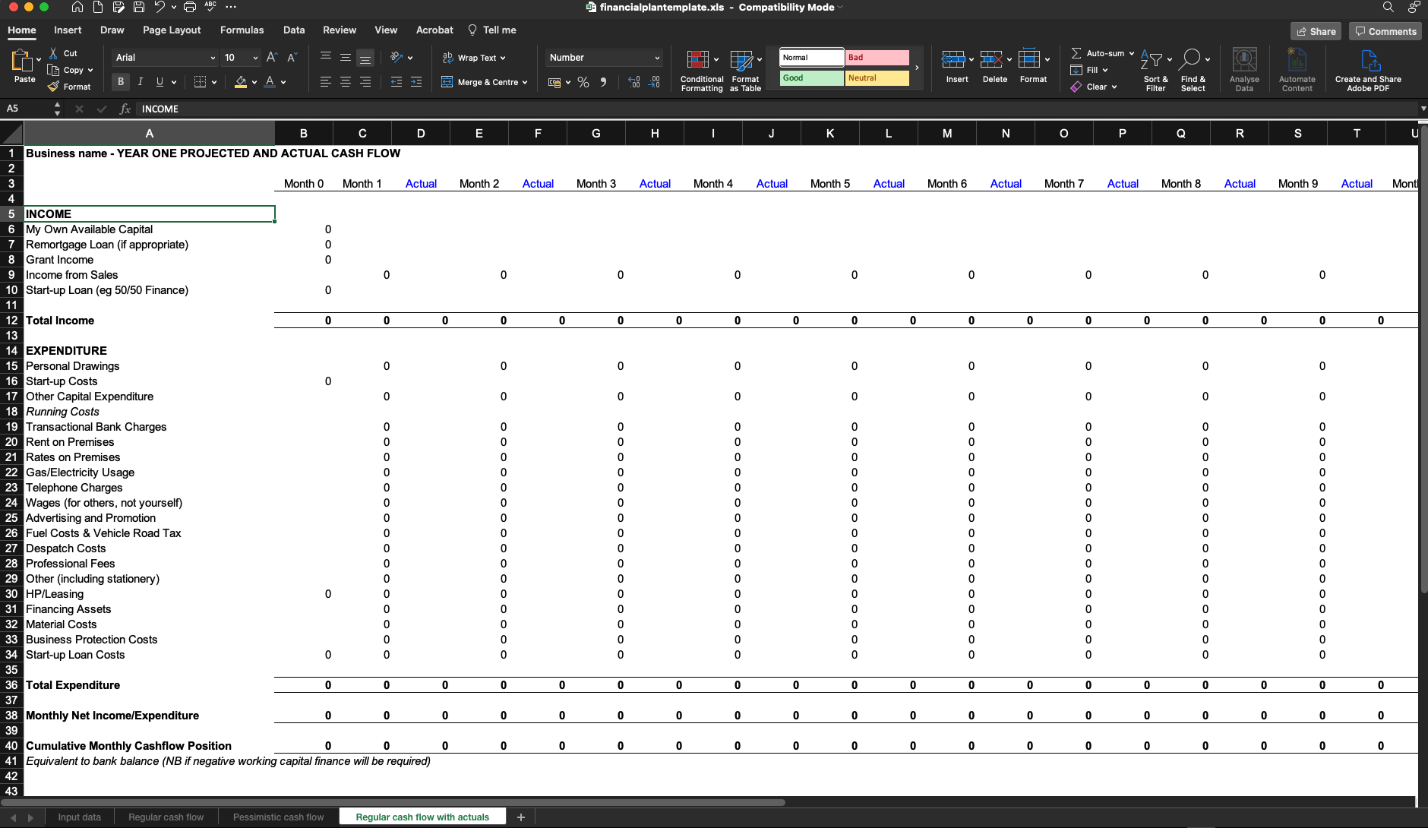The image size is (1428, 828).
Task: Click the percent style icon
Action: 583,82
